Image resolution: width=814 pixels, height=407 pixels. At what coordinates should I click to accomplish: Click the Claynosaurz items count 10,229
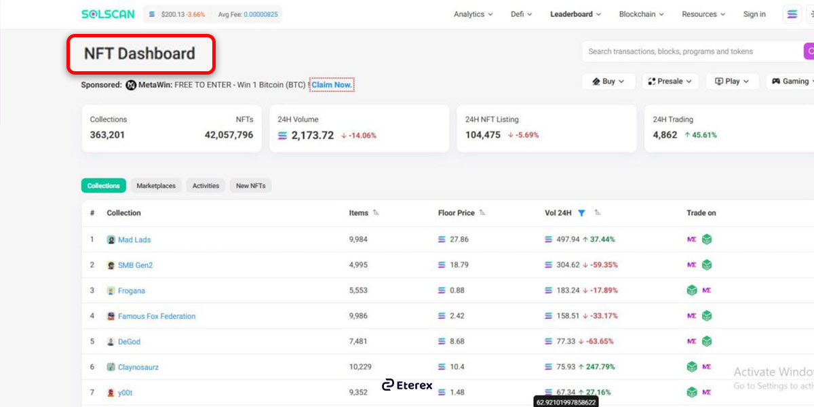tap(360, 367)
